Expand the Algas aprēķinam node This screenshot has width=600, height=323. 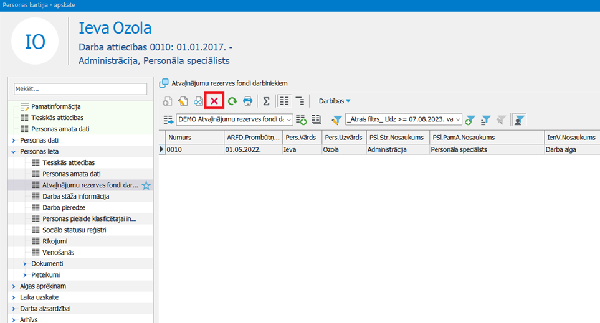(x=14, y=286)
